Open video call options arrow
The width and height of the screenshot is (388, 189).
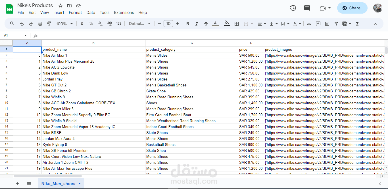point(329,8)
